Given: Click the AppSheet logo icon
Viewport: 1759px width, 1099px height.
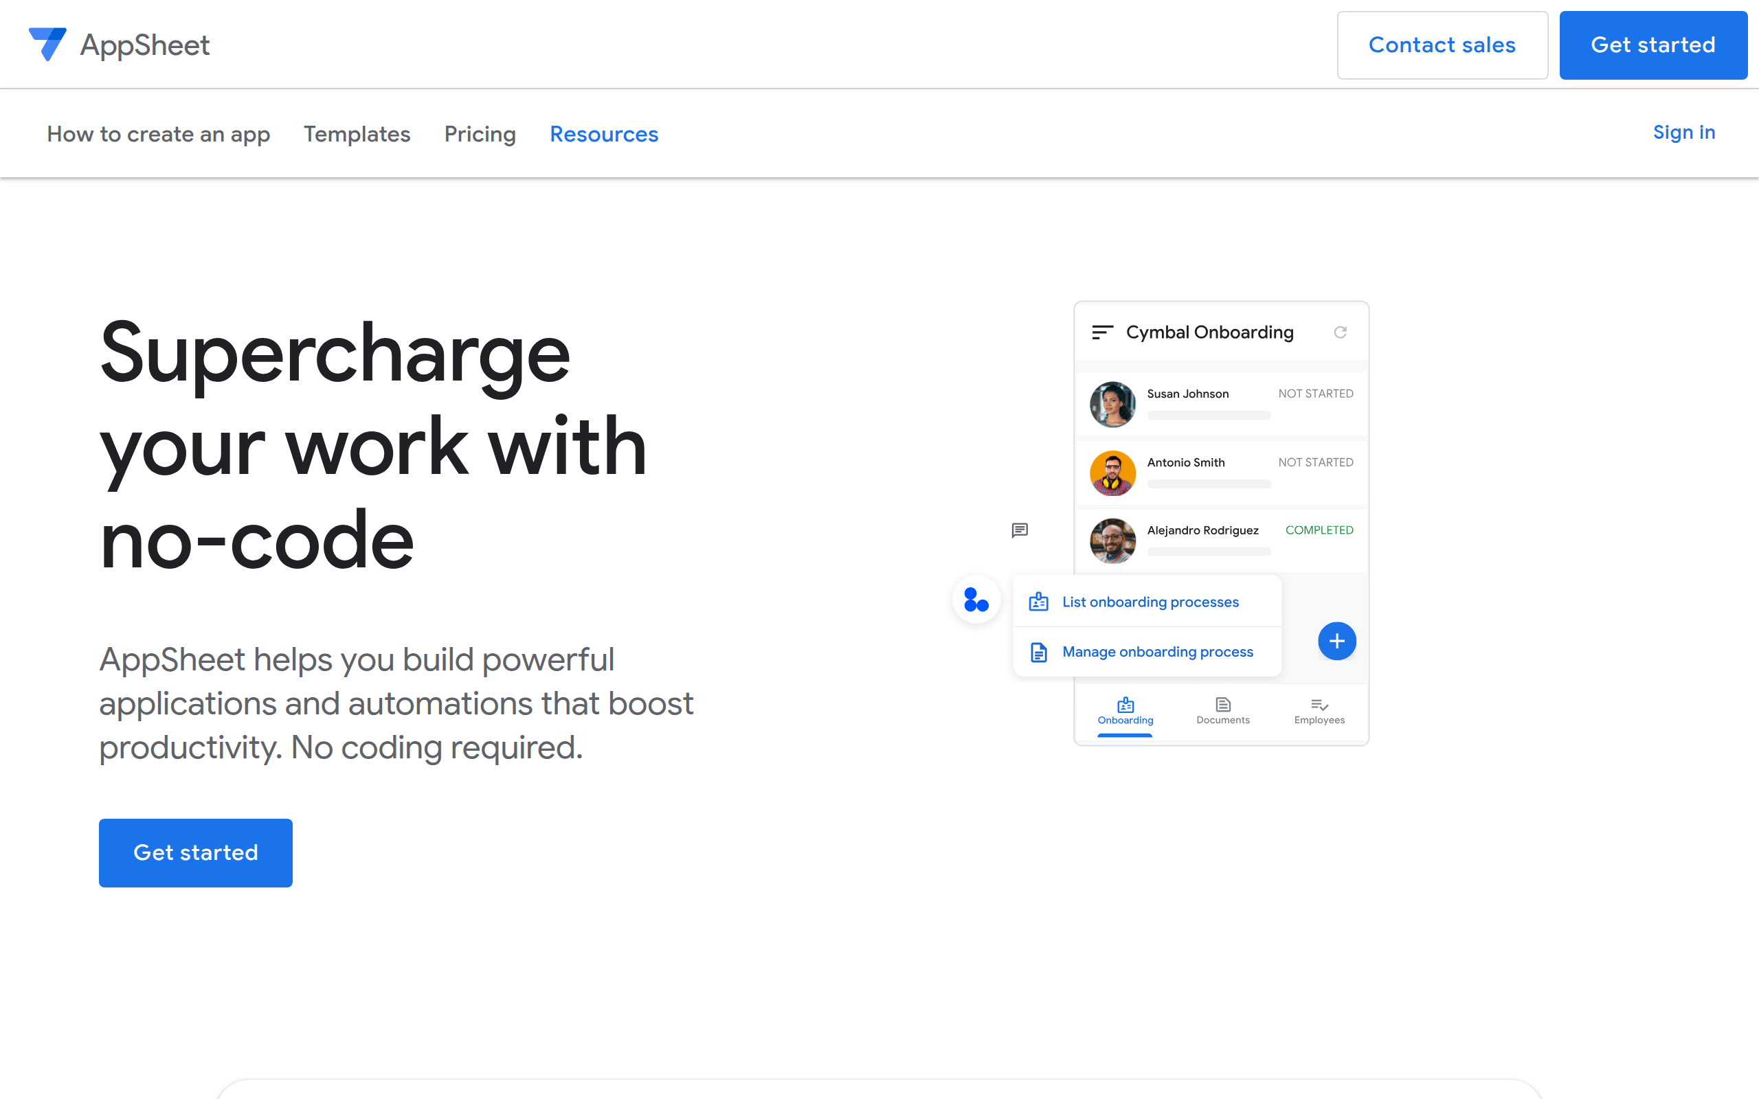Looking at the screenshot, I should pos(47,45).
